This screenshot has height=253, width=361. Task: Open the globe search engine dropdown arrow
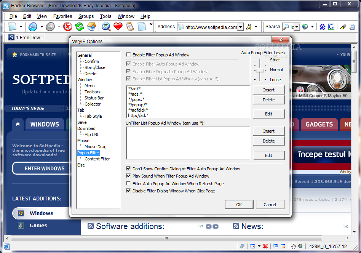point(312,27)
